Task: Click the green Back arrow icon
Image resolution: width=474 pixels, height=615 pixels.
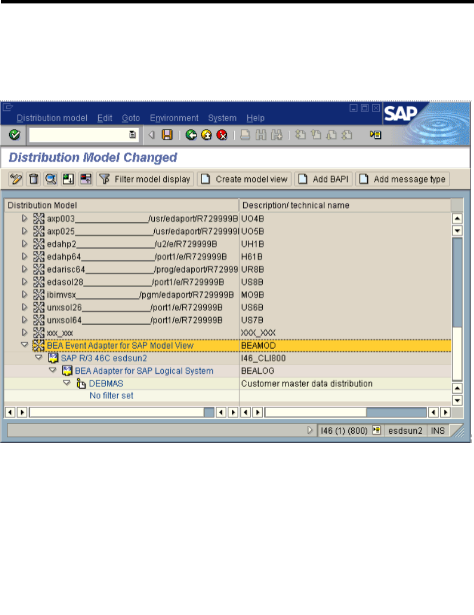Action: (x=191, y=135)
